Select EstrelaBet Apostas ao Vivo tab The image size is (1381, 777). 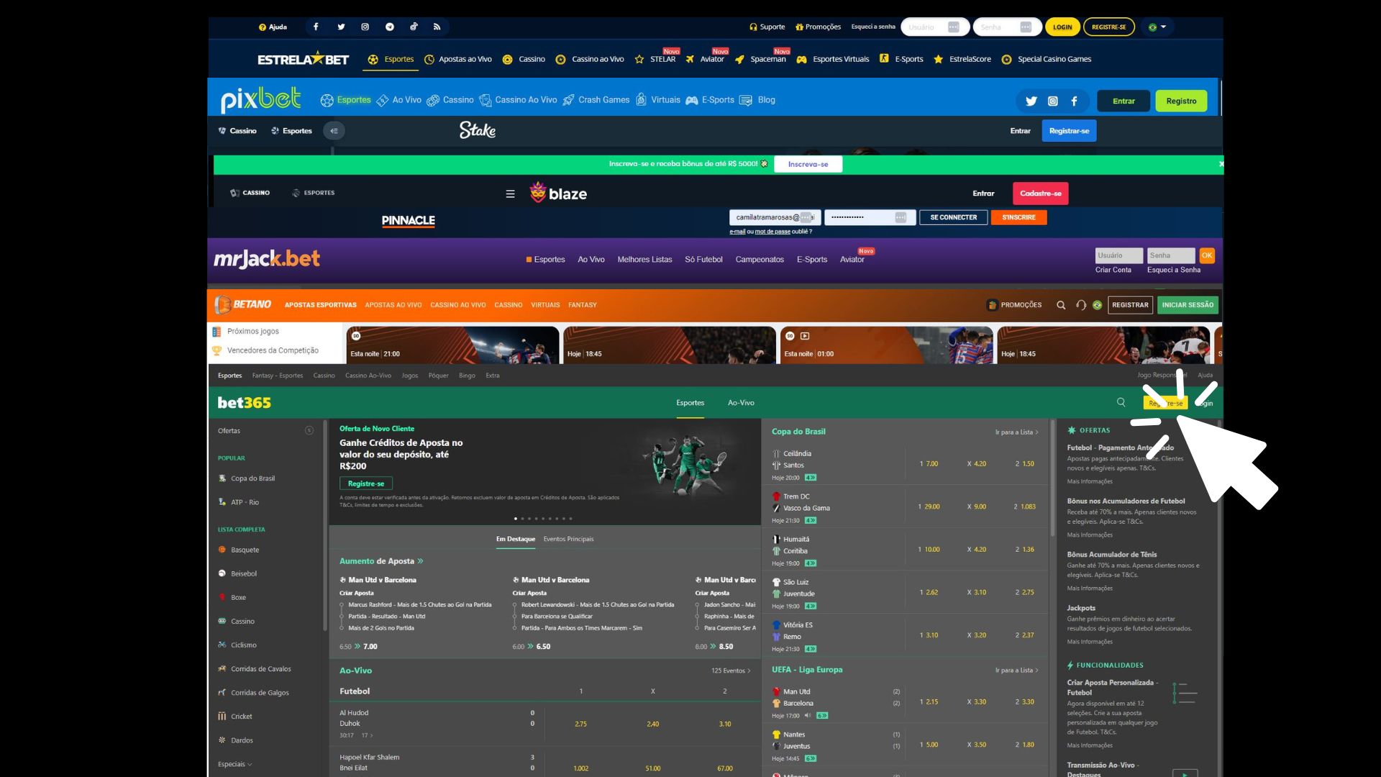click(458, 59)
